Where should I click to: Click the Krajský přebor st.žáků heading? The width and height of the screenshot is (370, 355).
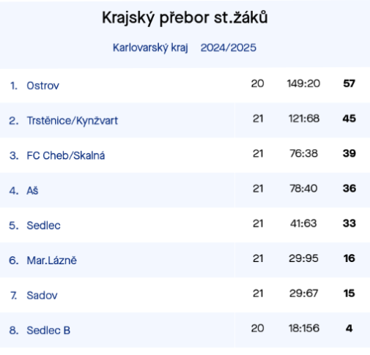click(185, 18)
